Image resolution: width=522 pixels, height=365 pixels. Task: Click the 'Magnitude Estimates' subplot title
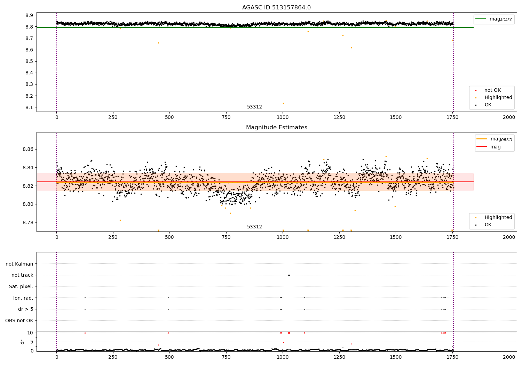pyautogui.click(x=276, y=128)
